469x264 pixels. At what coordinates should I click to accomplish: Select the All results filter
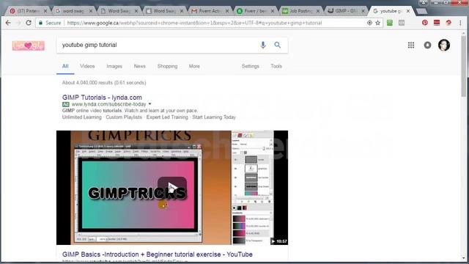click(65, 66)
